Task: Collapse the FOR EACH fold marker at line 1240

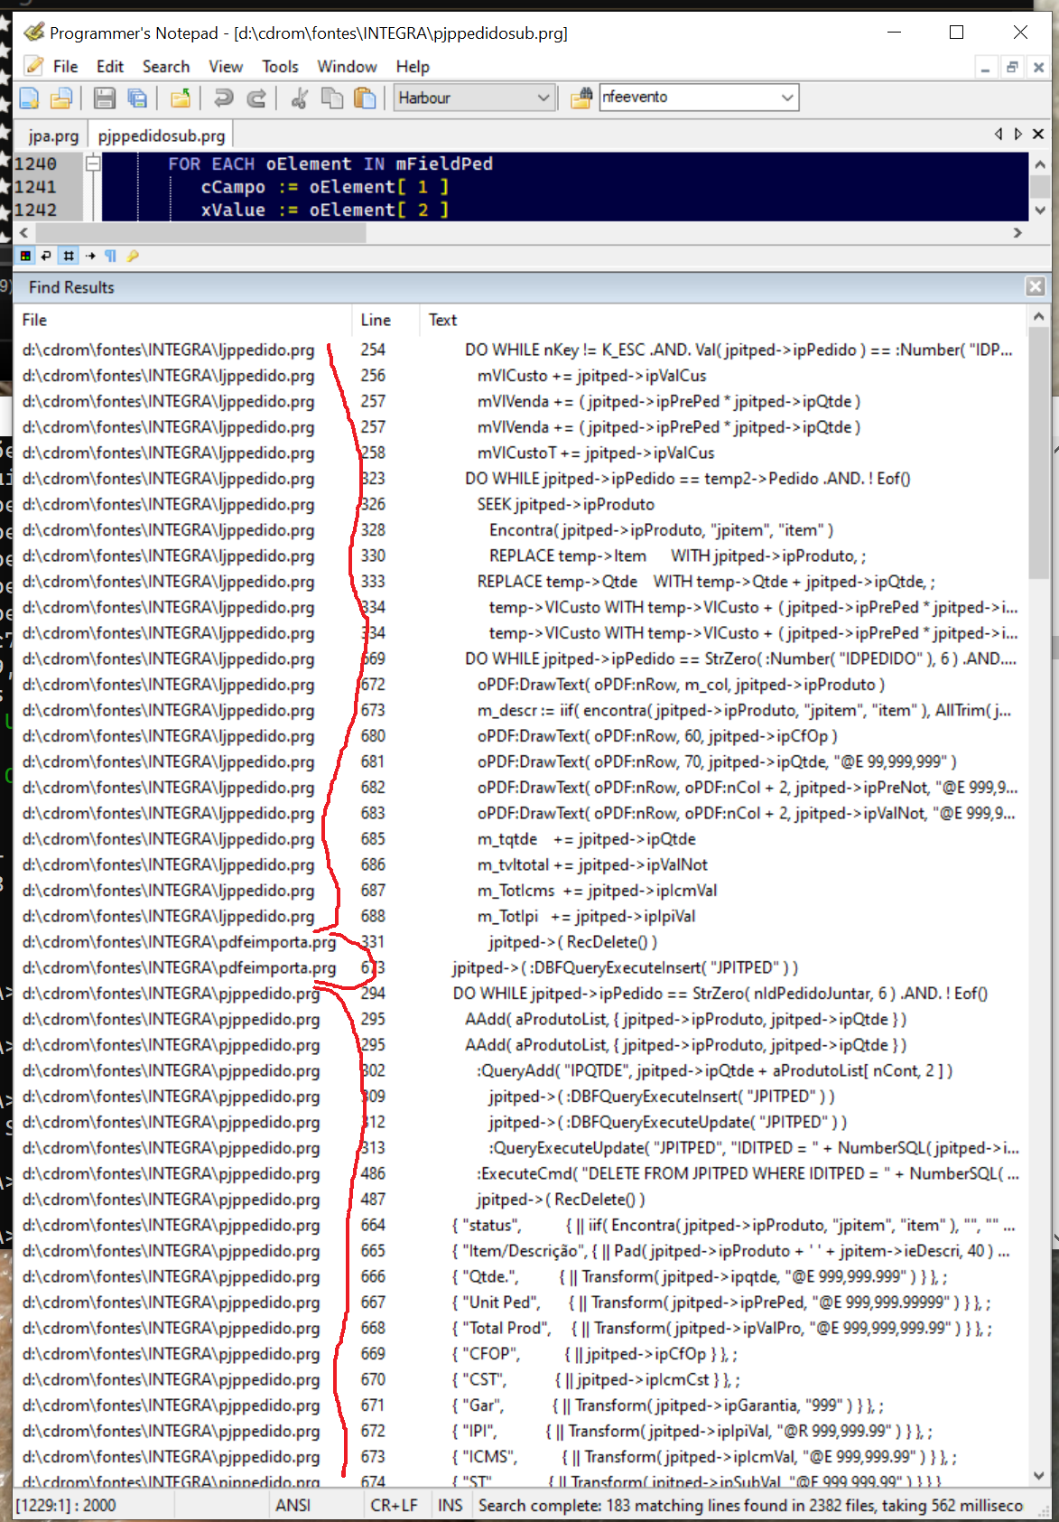Action: pyautogui.click(x=93, y=163)
